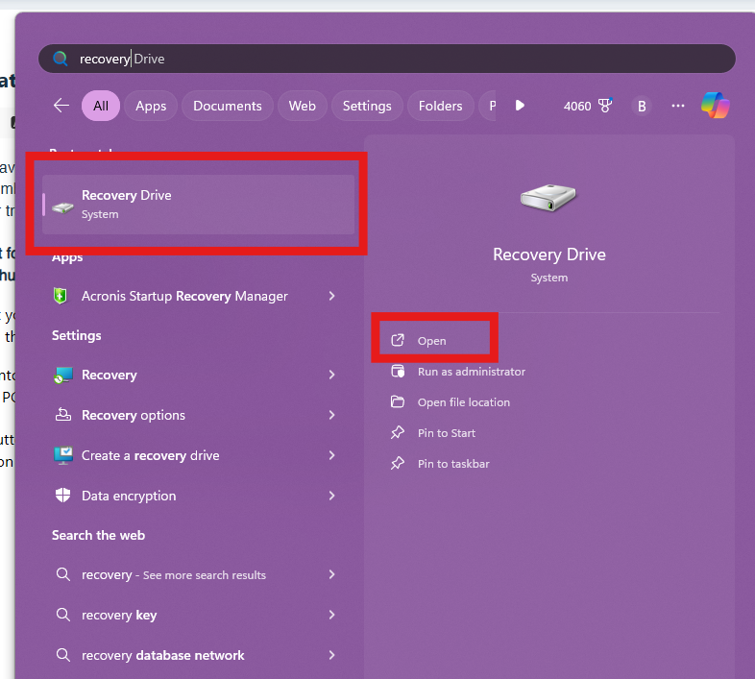755x679 pixels.
Task: Expand the 'recovery key' chevron
Action: point(331,615)
